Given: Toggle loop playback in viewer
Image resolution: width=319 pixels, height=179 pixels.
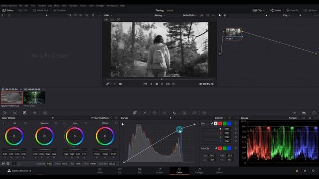Looking at the screenshot, I should (173, 84).
